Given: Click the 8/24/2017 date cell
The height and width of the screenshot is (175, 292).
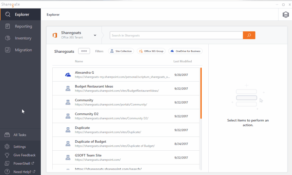Looking at the screenshot, I should 181,144.
